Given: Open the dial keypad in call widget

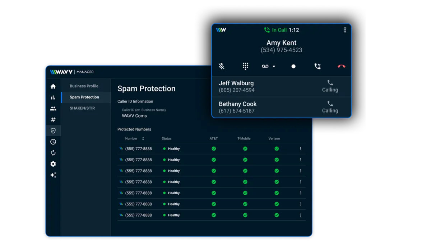Looking at the screenshot, I should (x=245, y=66).
